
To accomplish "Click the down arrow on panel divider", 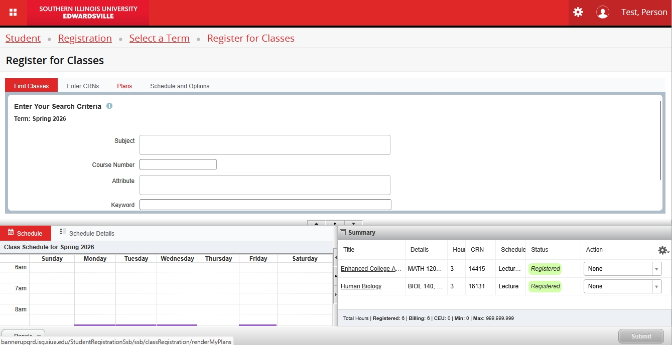I will (353, 224).
